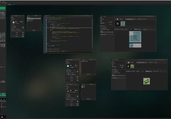Adjust speed stepper in green ball sprite editor
This screenshot has width=171, height=119.
136,63
